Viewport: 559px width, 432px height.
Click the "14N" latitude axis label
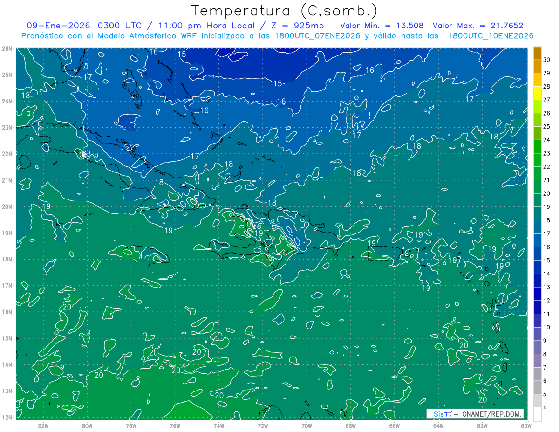pos(7,364)
